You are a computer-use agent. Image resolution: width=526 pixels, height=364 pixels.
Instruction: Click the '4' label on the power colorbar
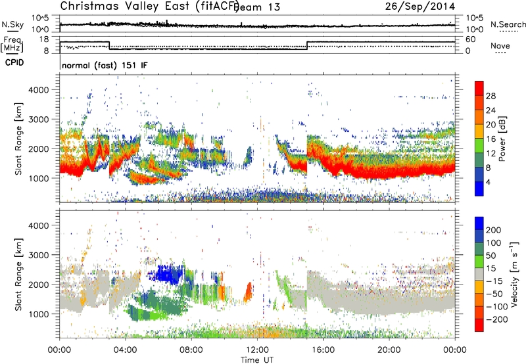[489, 182]
